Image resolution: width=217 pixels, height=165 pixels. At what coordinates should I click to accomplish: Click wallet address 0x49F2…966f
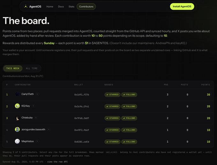point(82,130)
